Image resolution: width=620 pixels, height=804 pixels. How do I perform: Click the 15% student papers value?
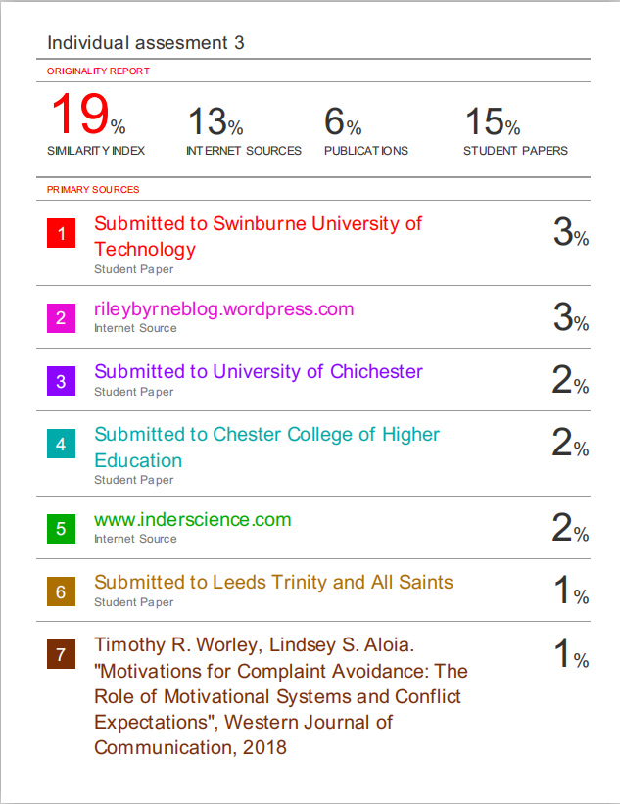pyautogui.click(x=492, y=122)
